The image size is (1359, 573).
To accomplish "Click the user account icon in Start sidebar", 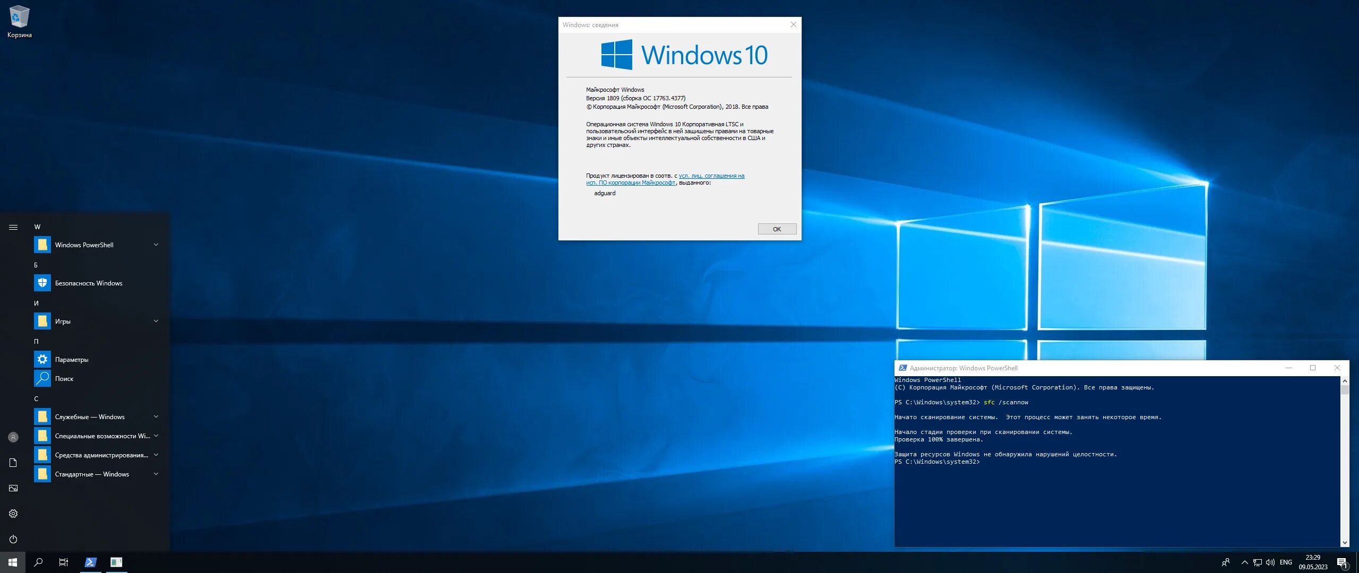I will 13,437.
